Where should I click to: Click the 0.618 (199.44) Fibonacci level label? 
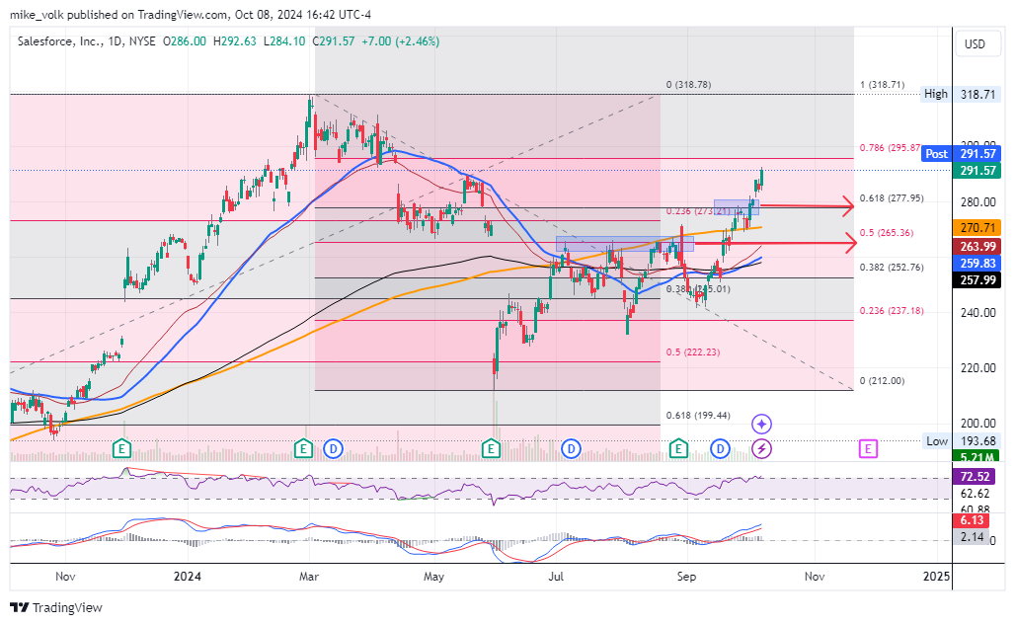698,416
